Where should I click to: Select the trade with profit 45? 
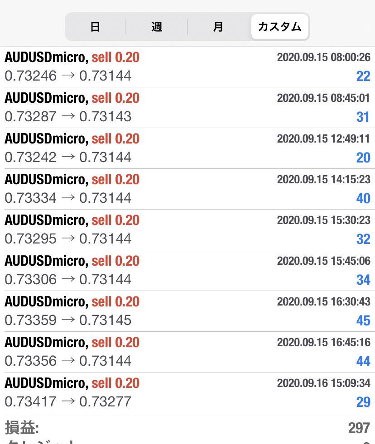coord(187,311)
